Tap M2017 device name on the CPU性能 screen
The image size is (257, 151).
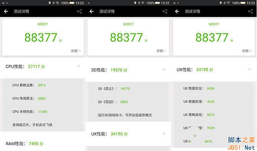pyautogui.click(x=43, y=24)
